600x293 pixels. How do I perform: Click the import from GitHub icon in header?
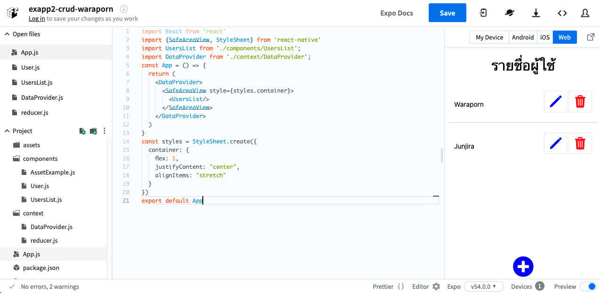coord(483,13)
